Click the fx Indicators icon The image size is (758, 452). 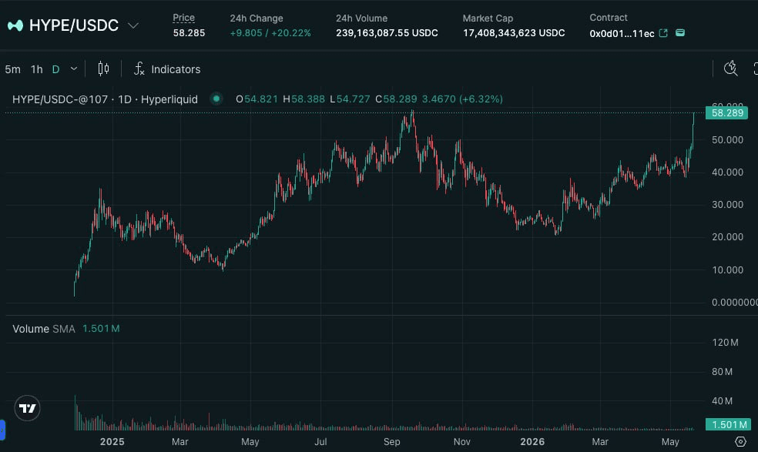click(139, 69)
